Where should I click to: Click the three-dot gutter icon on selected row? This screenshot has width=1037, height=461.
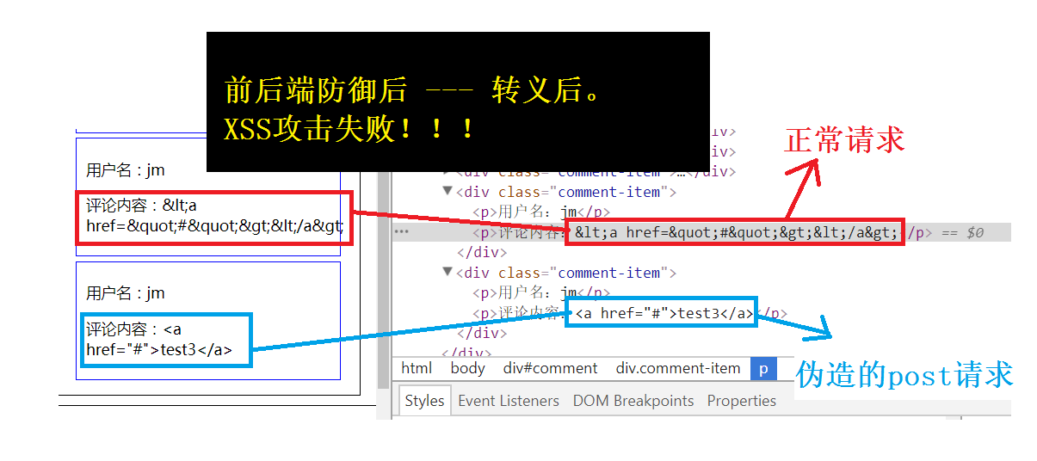[402, 231]
